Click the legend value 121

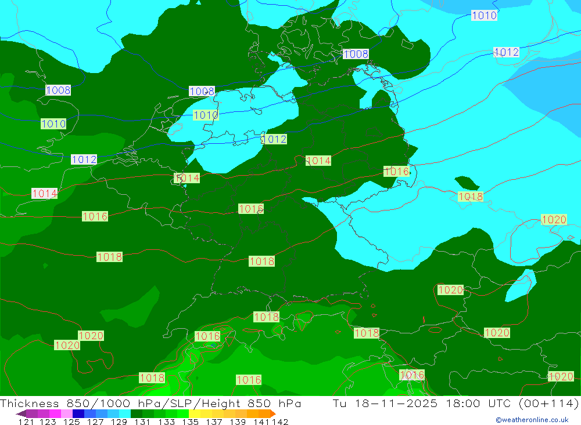(x=26, y=422)
